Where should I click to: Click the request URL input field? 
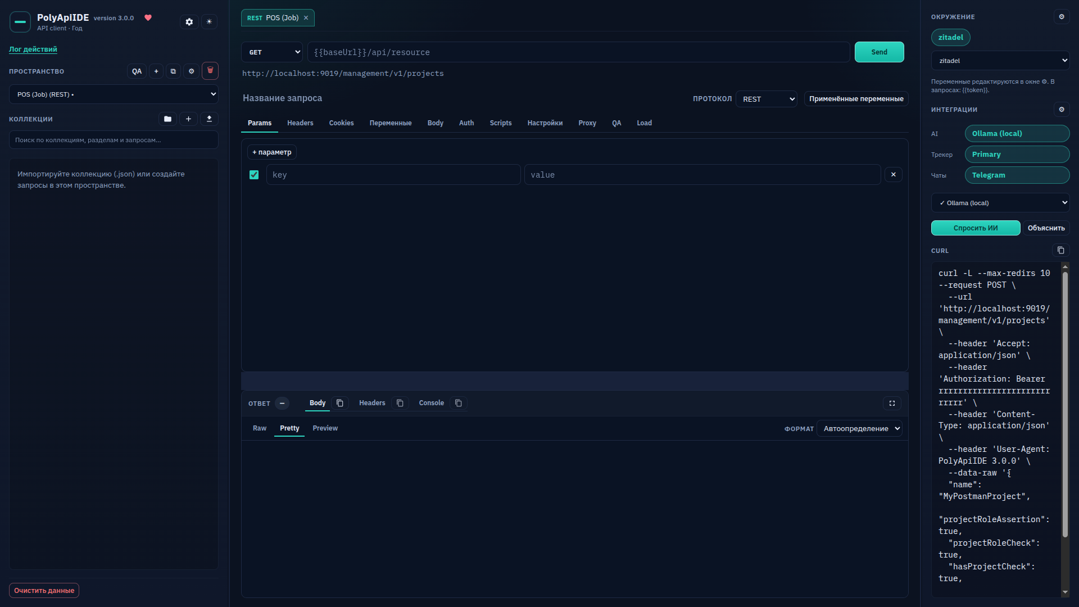(x=579, y=52)
